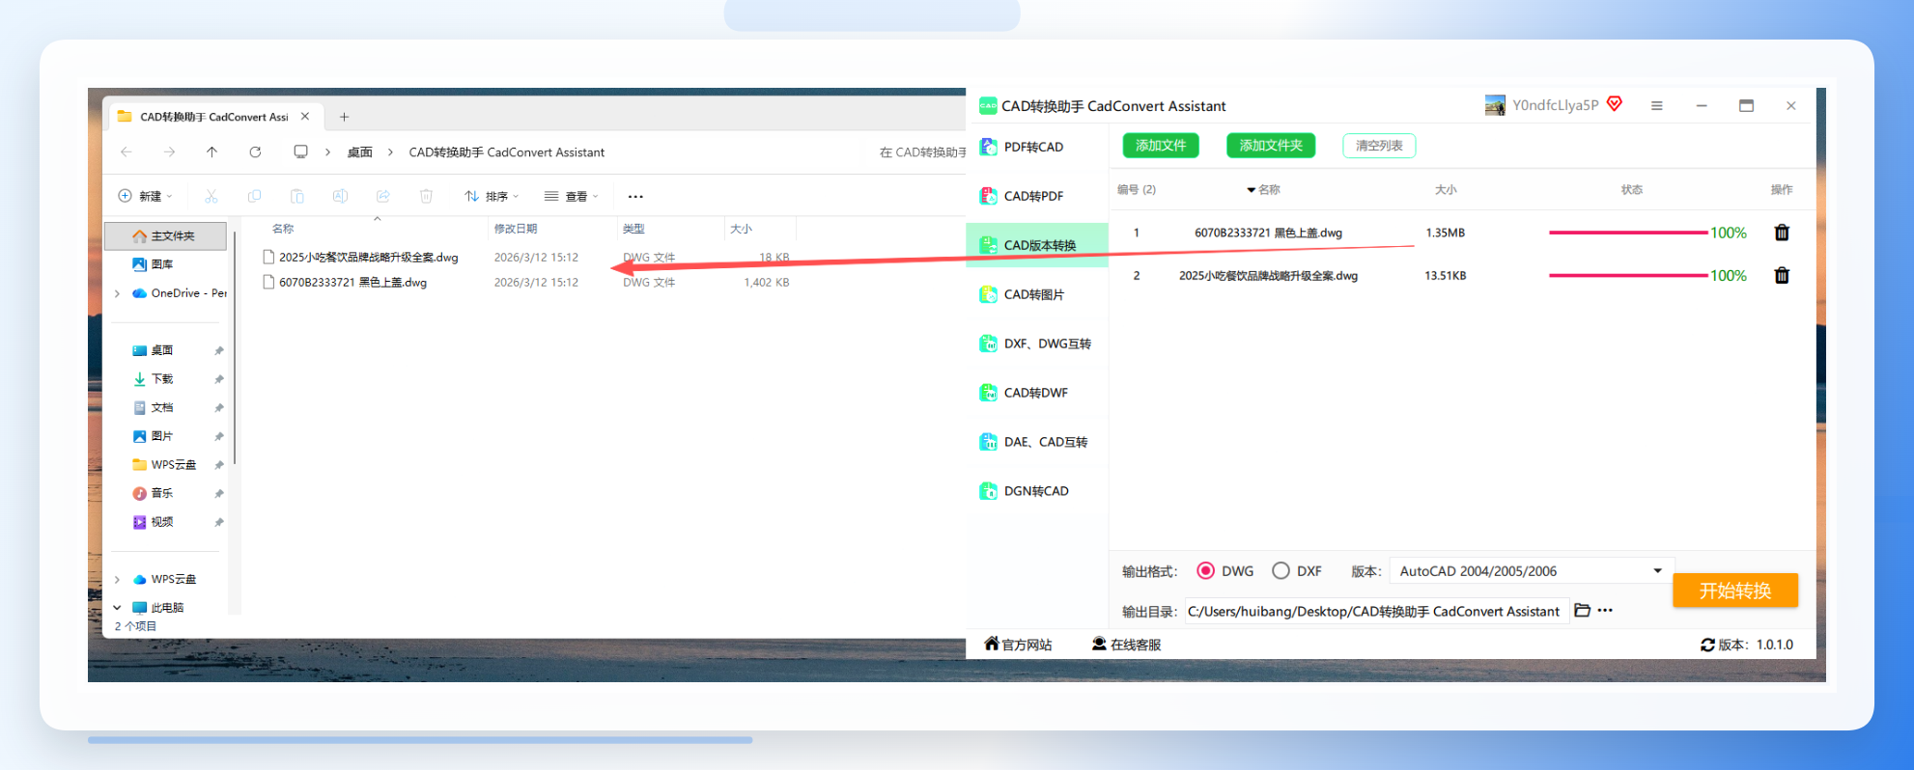
Task: Browse for output folder with the folder icon
Action: (1582, 610)
